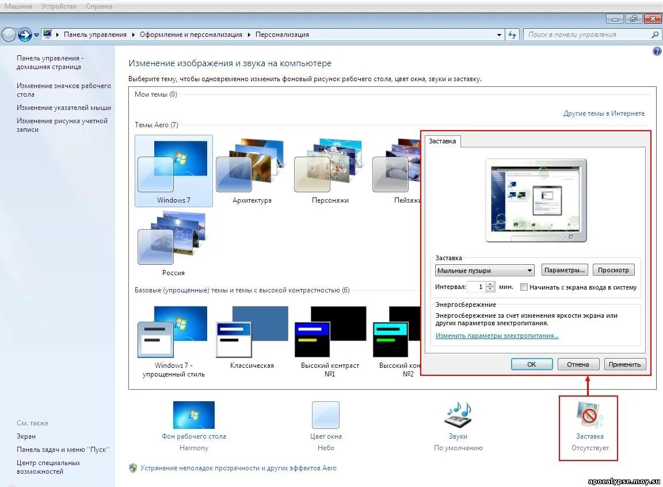Screen dimensions: 663x487
Task: Open Изменение значков рабочего стола
Action: pos(63,90)
